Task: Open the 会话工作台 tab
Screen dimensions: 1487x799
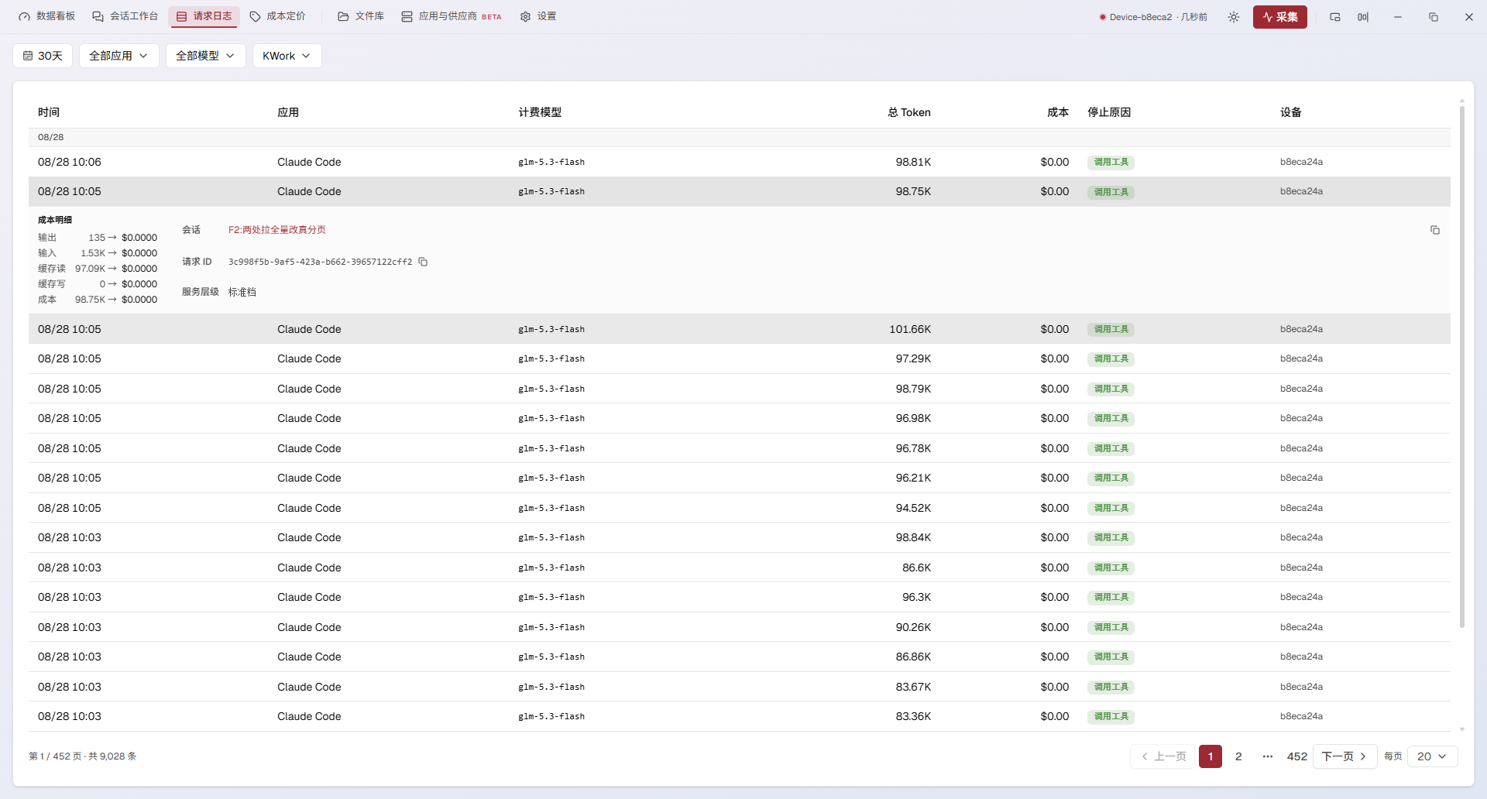Action: (x=125, y=16)
